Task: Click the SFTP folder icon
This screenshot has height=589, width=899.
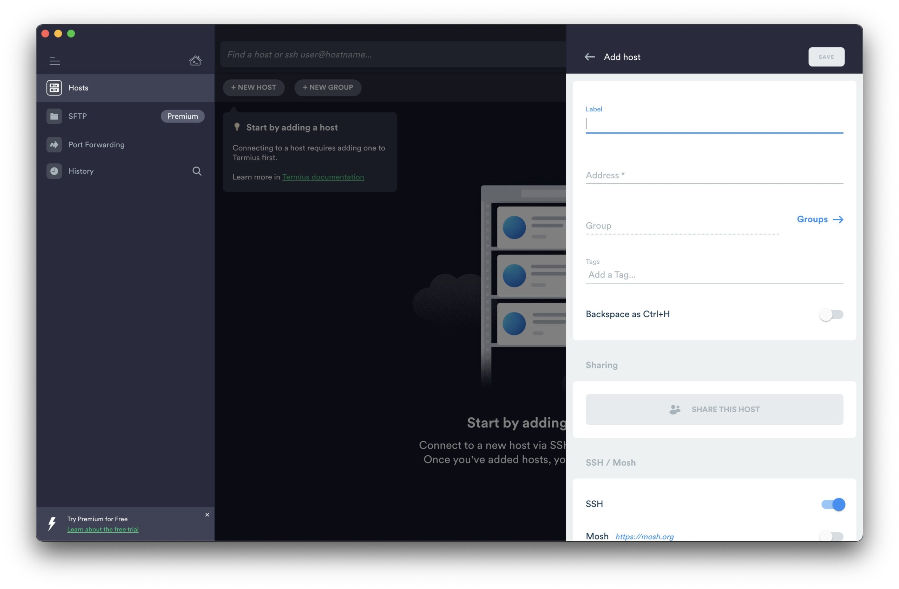Action: tap(54, 116)
